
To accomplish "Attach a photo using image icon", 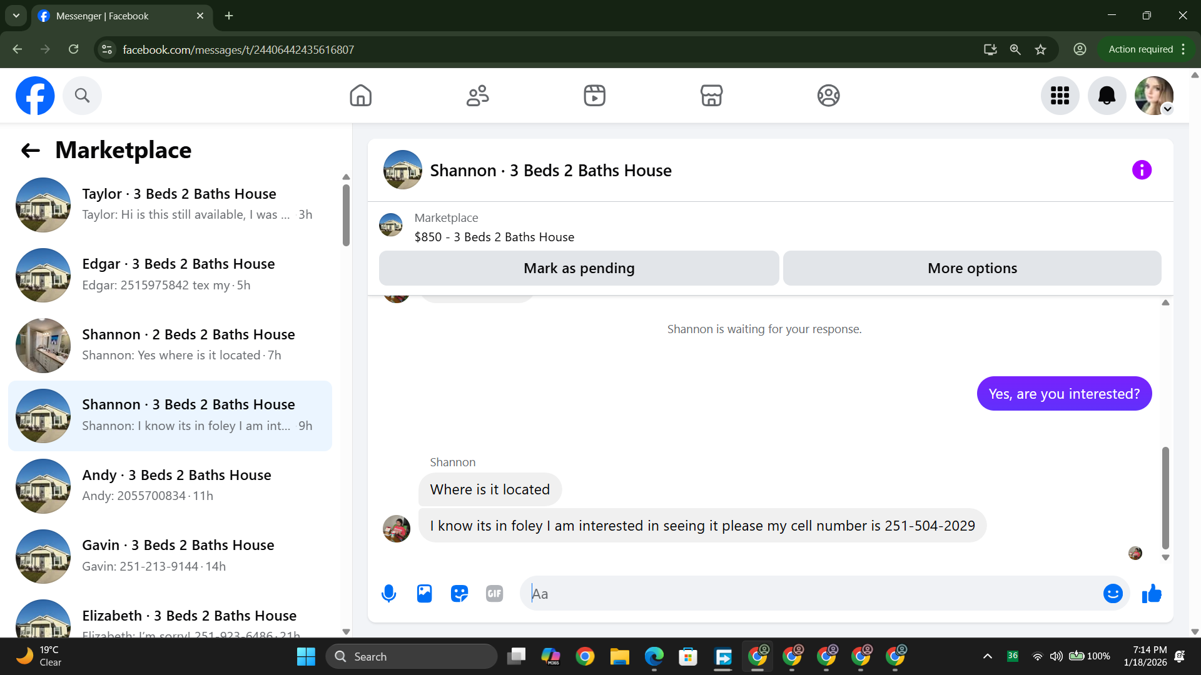I will point(424,593).
